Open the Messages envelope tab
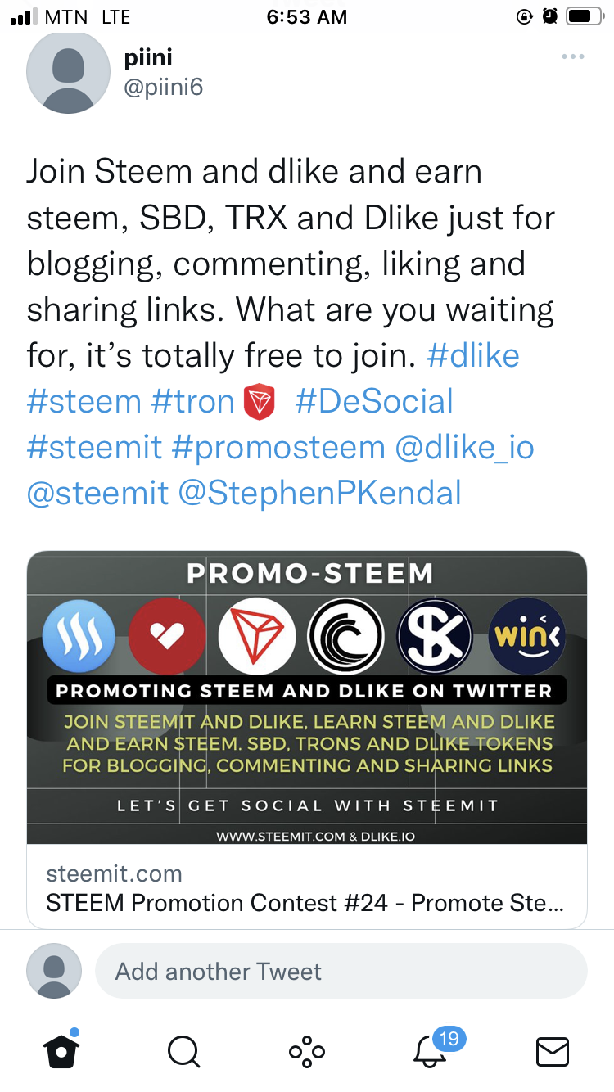 [552, 1051]
